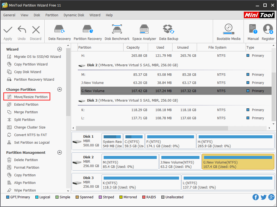The height and width of the screenshot is (207, 277).
Task: Choose Convert NTFS to FAT
Action: [27, 135]
